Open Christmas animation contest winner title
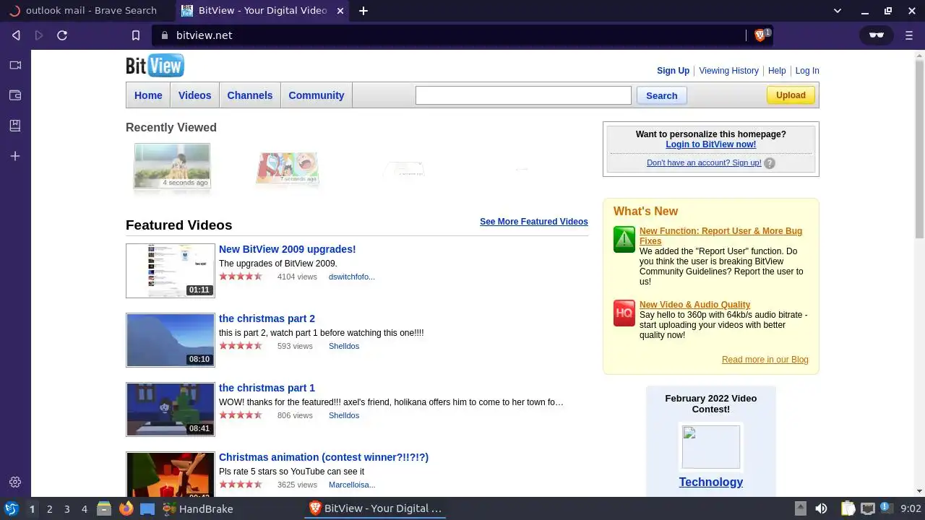 (324, 457)
